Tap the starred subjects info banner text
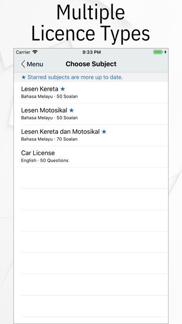 (x=72, y=77)
